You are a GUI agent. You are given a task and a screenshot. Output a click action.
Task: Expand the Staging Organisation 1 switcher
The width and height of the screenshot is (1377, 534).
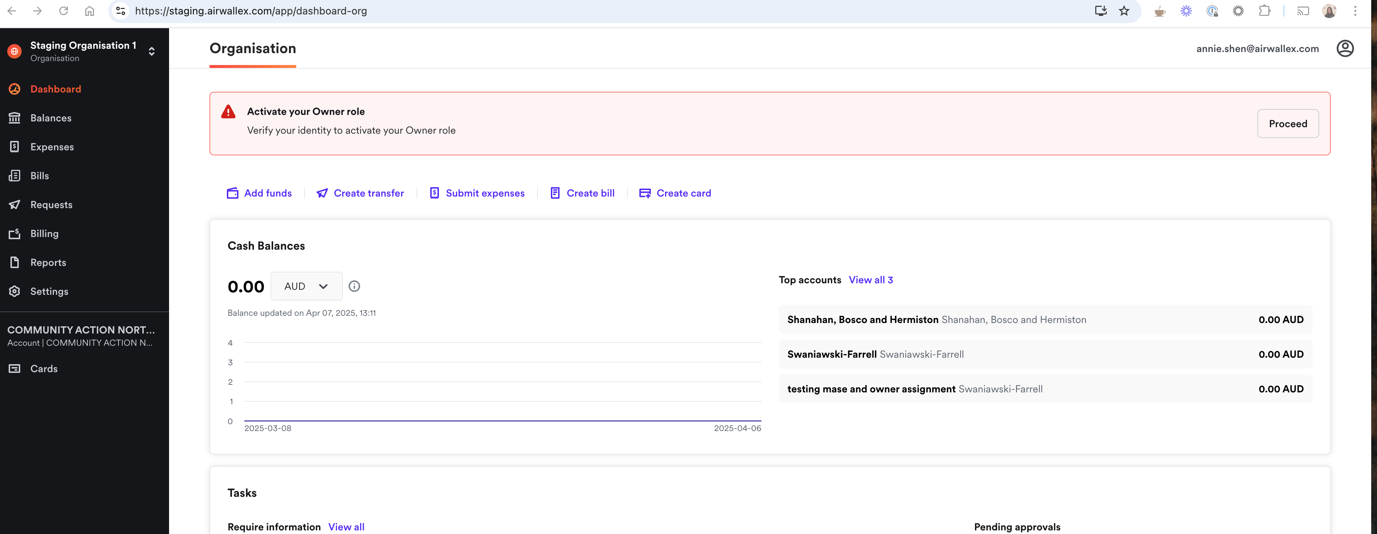click(152, 51)
